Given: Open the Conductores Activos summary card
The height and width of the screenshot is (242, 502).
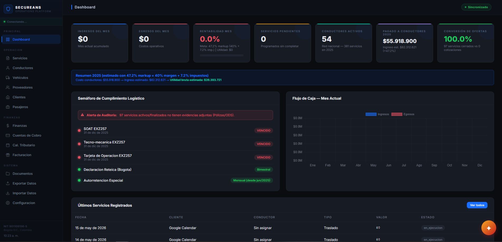Looking at the screenshot, I should (x=344, y=43).
